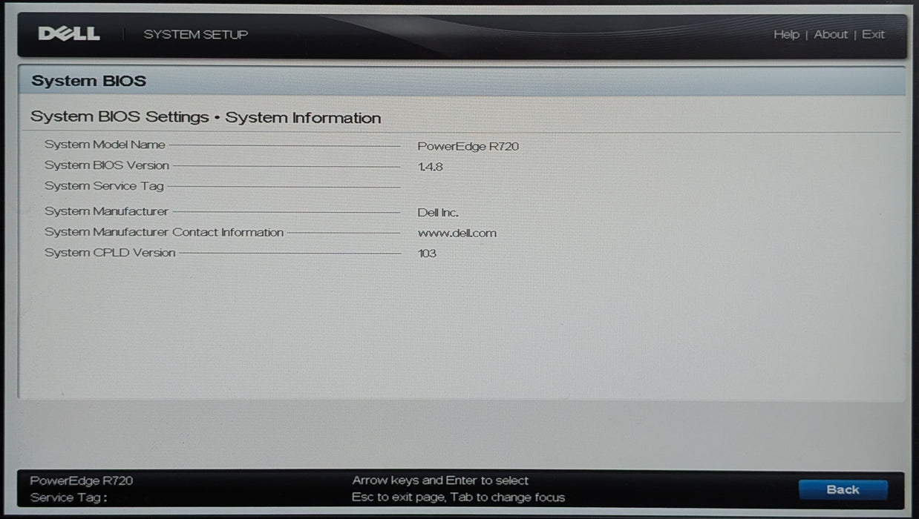Click the System CPLD Version label
The image size is (919, 519).
110,253
